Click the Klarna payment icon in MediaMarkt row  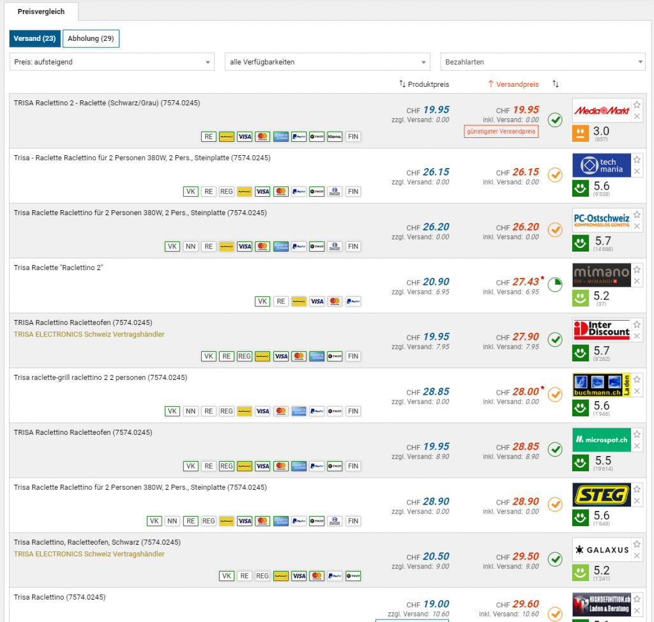tap(335, 137)
